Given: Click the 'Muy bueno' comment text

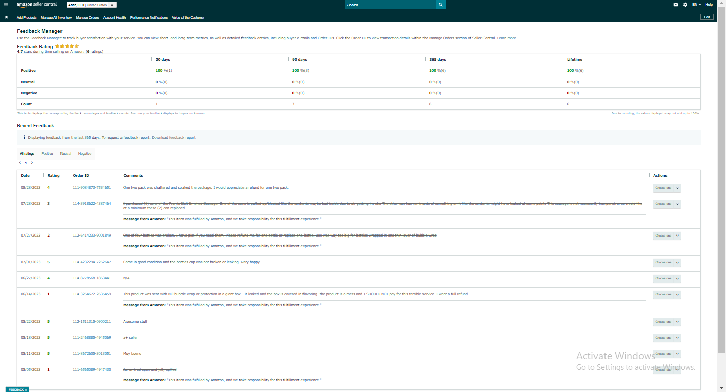Looking at the screenshot, I should (132, 354).
